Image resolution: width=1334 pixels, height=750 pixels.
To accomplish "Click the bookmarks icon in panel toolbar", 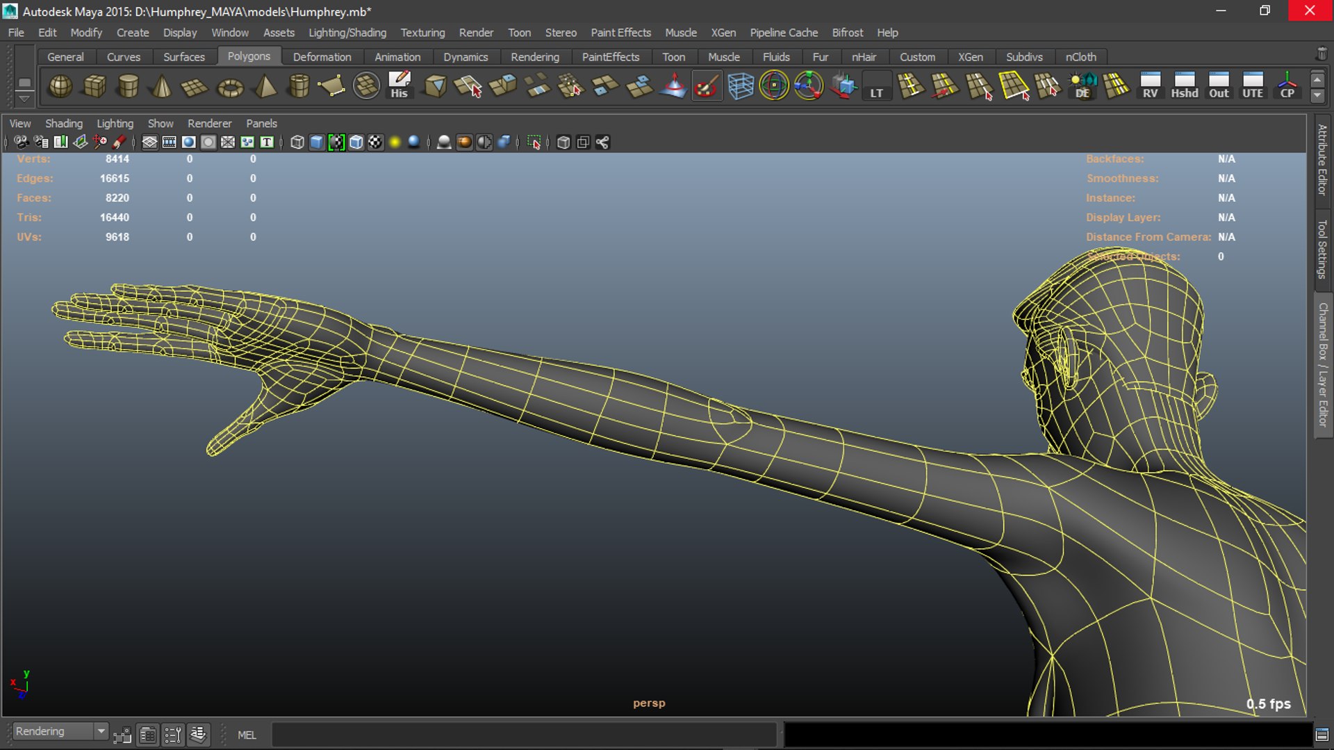I will (x=60, y=142).
